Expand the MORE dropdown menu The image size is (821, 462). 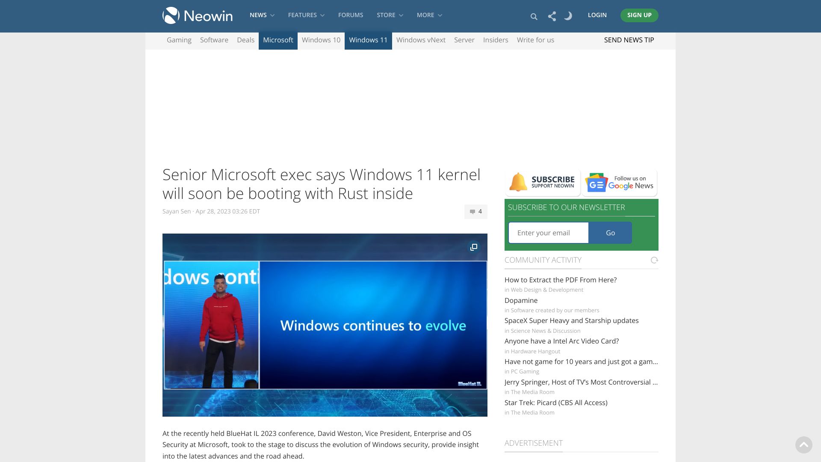429,15
